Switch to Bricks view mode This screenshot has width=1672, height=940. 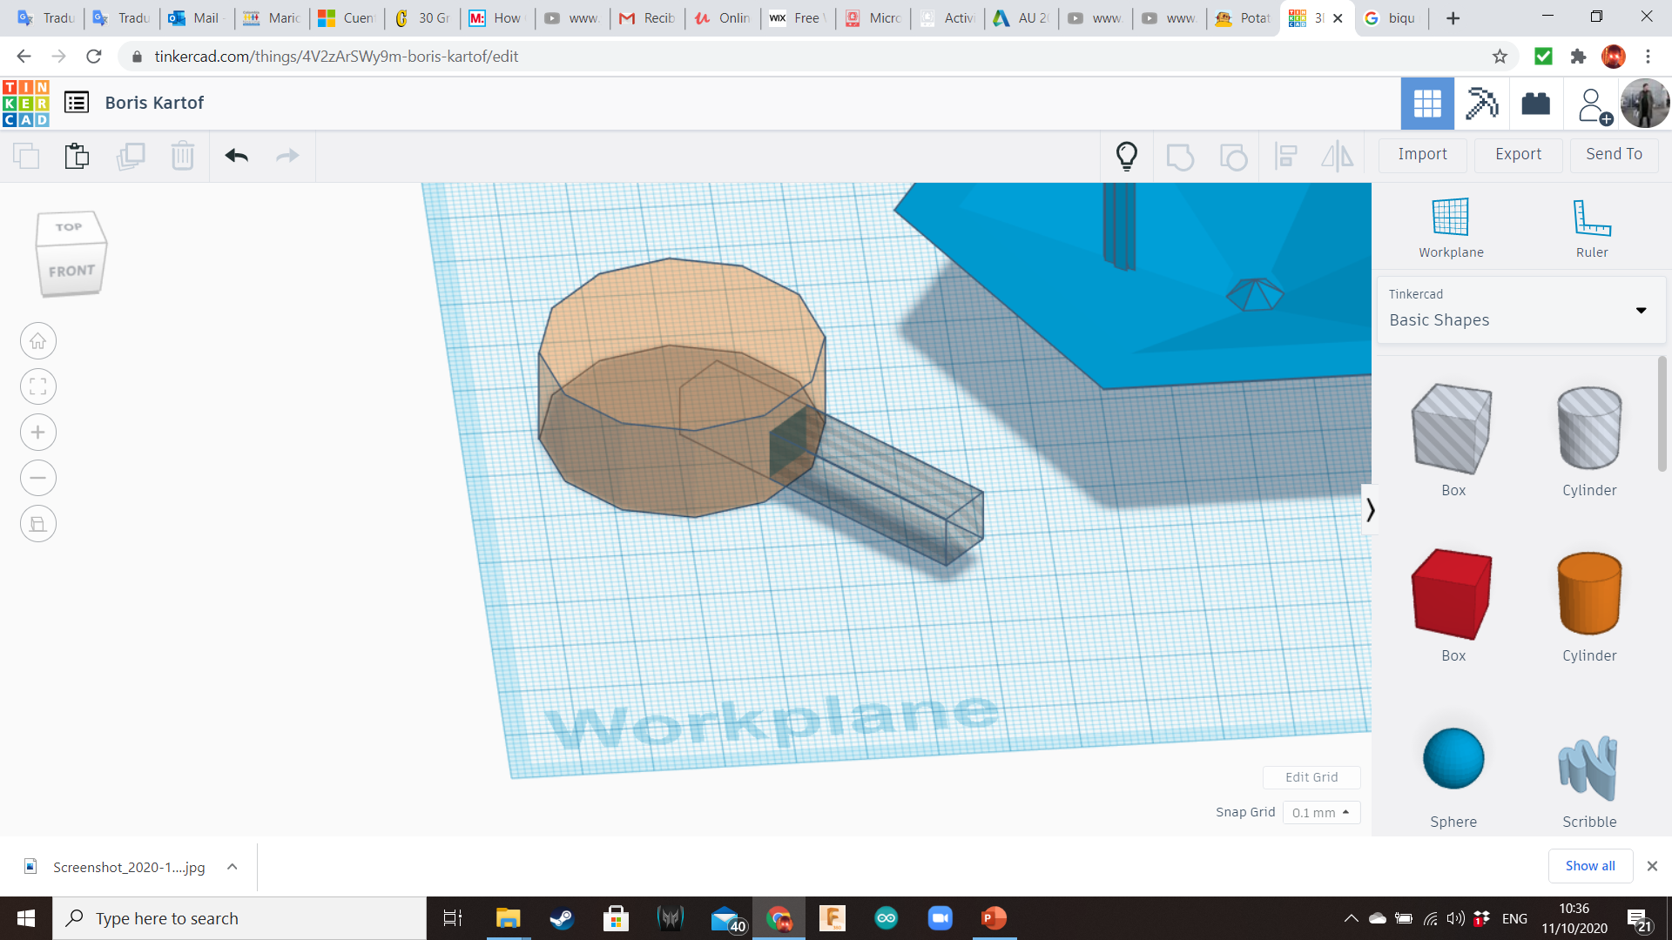1535,104
